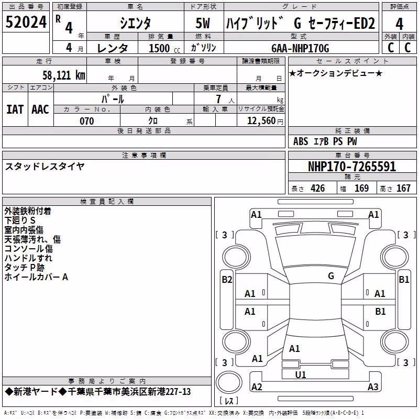Image resolution: width=419 pixels, height=419 pixels.
Task: Click the spare tire circle above レス
Action: 229,382
